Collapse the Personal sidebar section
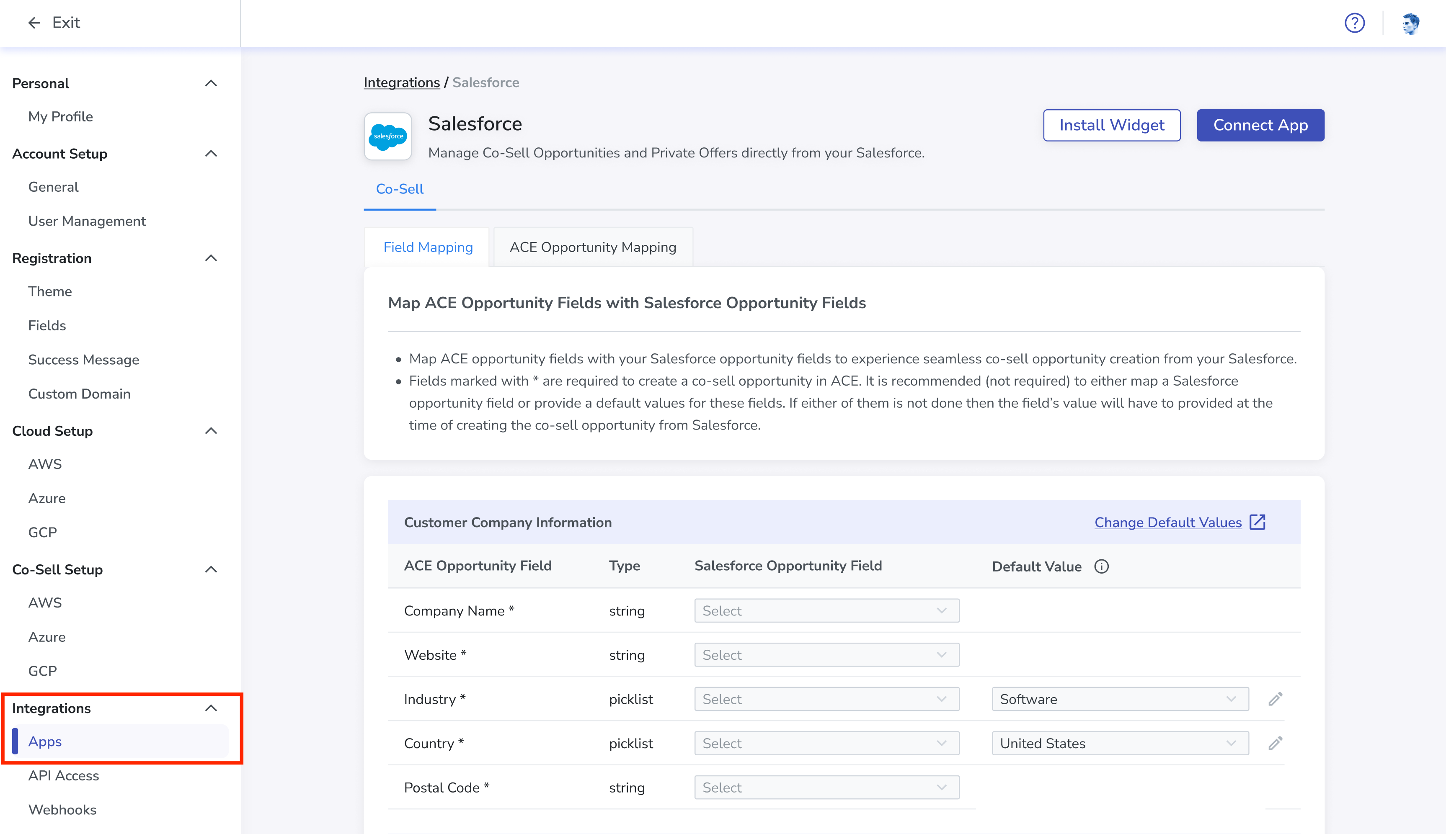Viewport: 1446px width, 834px height. pos(211,84)
